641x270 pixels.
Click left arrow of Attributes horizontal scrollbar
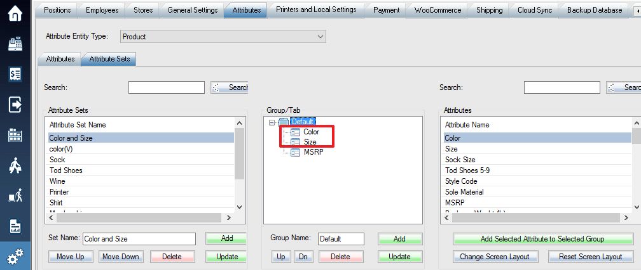447,218
